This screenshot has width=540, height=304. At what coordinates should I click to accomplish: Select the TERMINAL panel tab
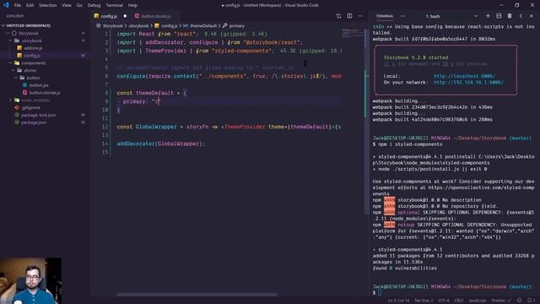385,16
